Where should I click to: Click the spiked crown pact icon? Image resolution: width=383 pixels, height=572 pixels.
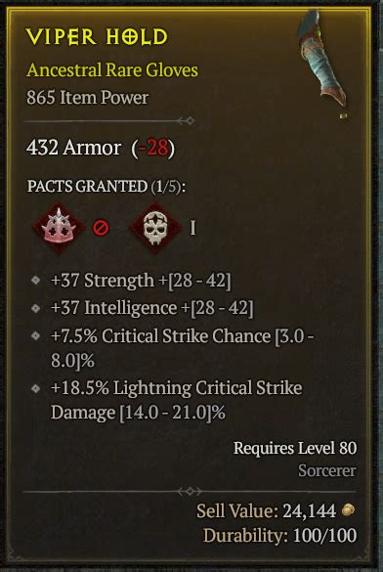pos(59,228)
